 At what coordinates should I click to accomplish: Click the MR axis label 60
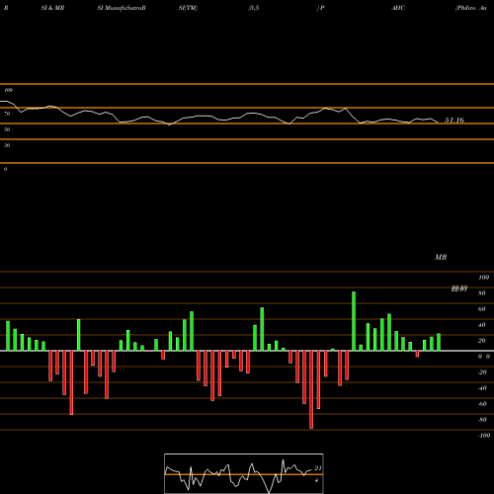pyautogui.click(x=482, y=309)
